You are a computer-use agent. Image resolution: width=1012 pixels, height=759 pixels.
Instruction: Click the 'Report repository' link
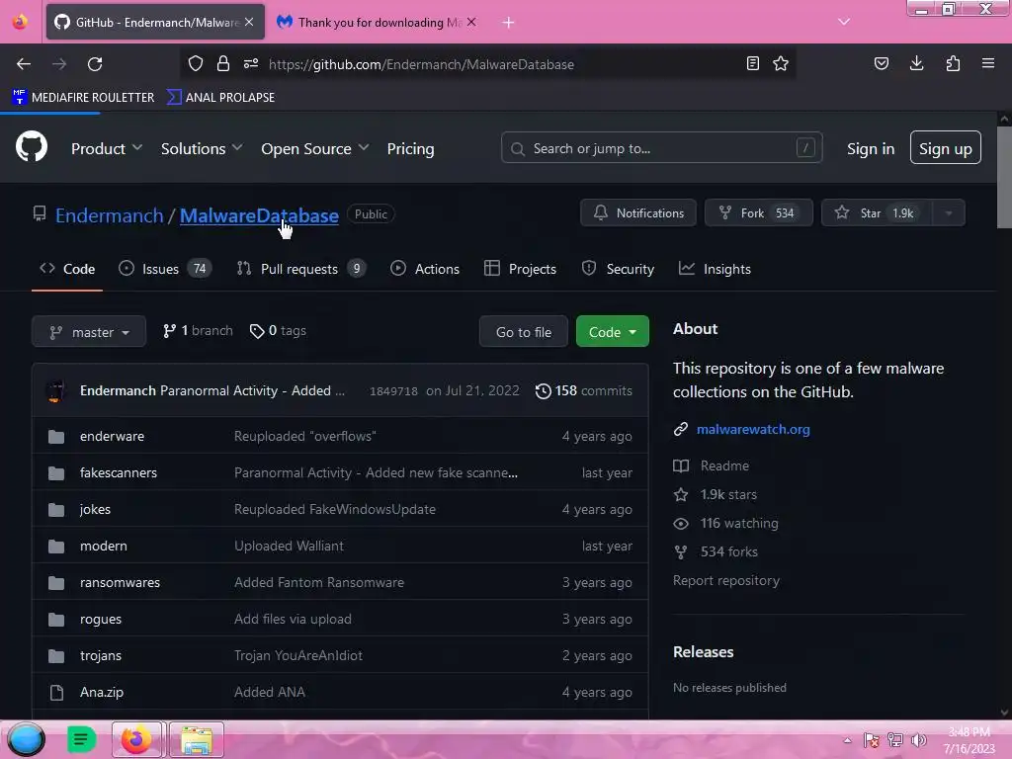[726, 581]
